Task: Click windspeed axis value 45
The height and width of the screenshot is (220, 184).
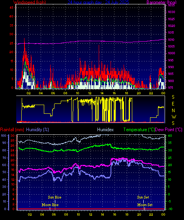Action: 11,8
